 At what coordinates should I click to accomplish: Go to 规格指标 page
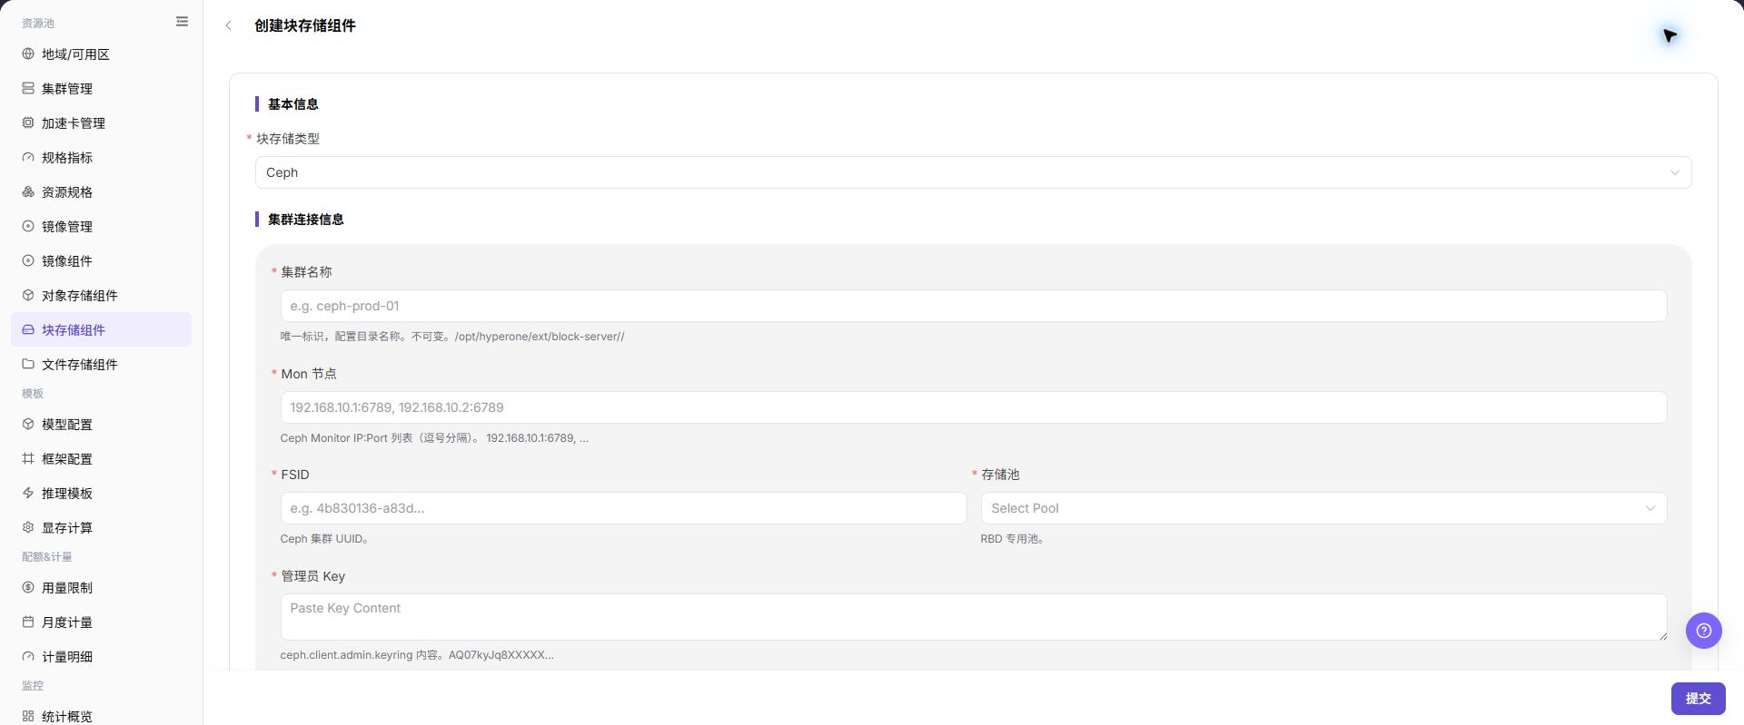(x=101, y=158)
